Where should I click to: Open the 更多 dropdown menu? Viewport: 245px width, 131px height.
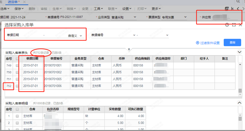click(156, 9)
